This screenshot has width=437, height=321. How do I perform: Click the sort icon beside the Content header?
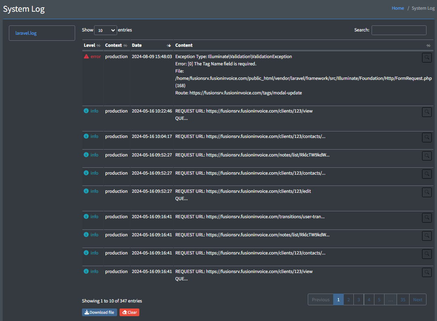428,45
